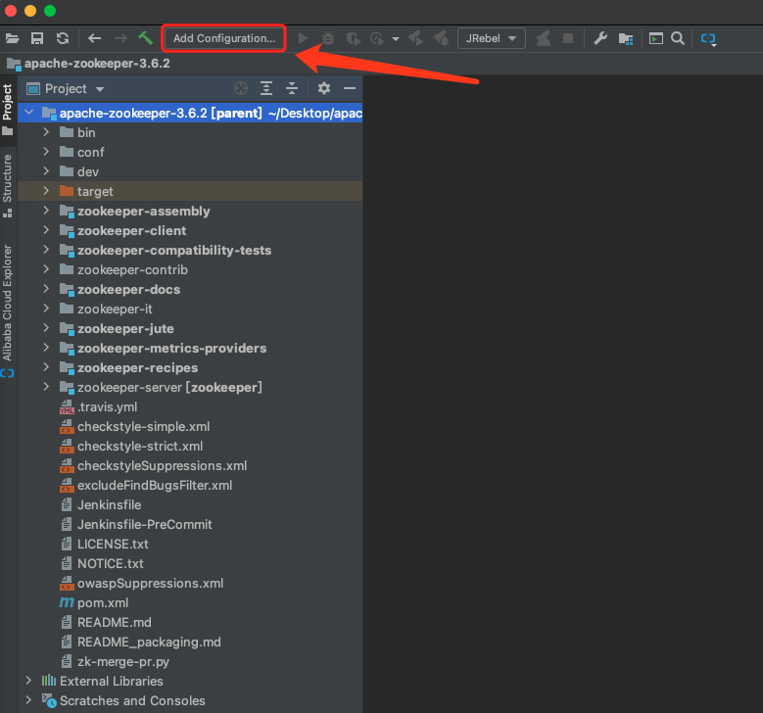Search everywhere with the magnifier icon
Screen dimensions: 763x713
pos(678,39)
